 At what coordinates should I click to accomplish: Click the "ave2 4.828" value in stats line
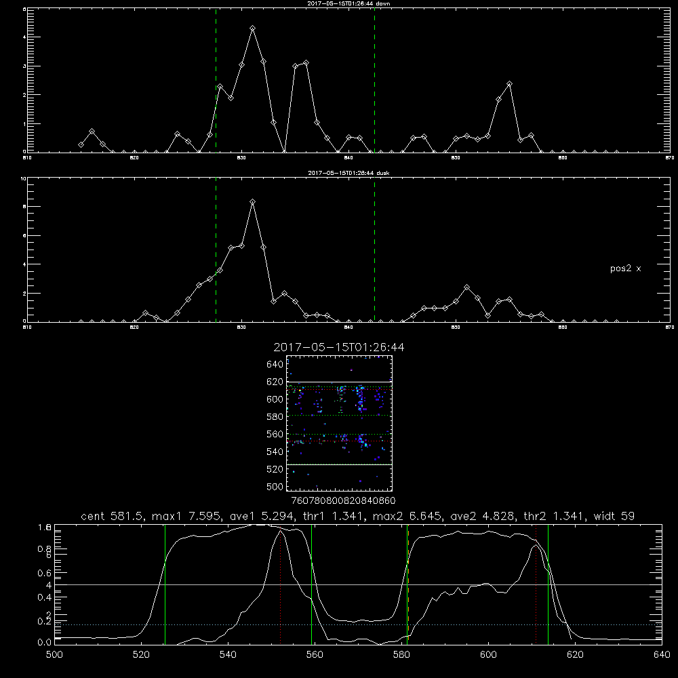483,516
